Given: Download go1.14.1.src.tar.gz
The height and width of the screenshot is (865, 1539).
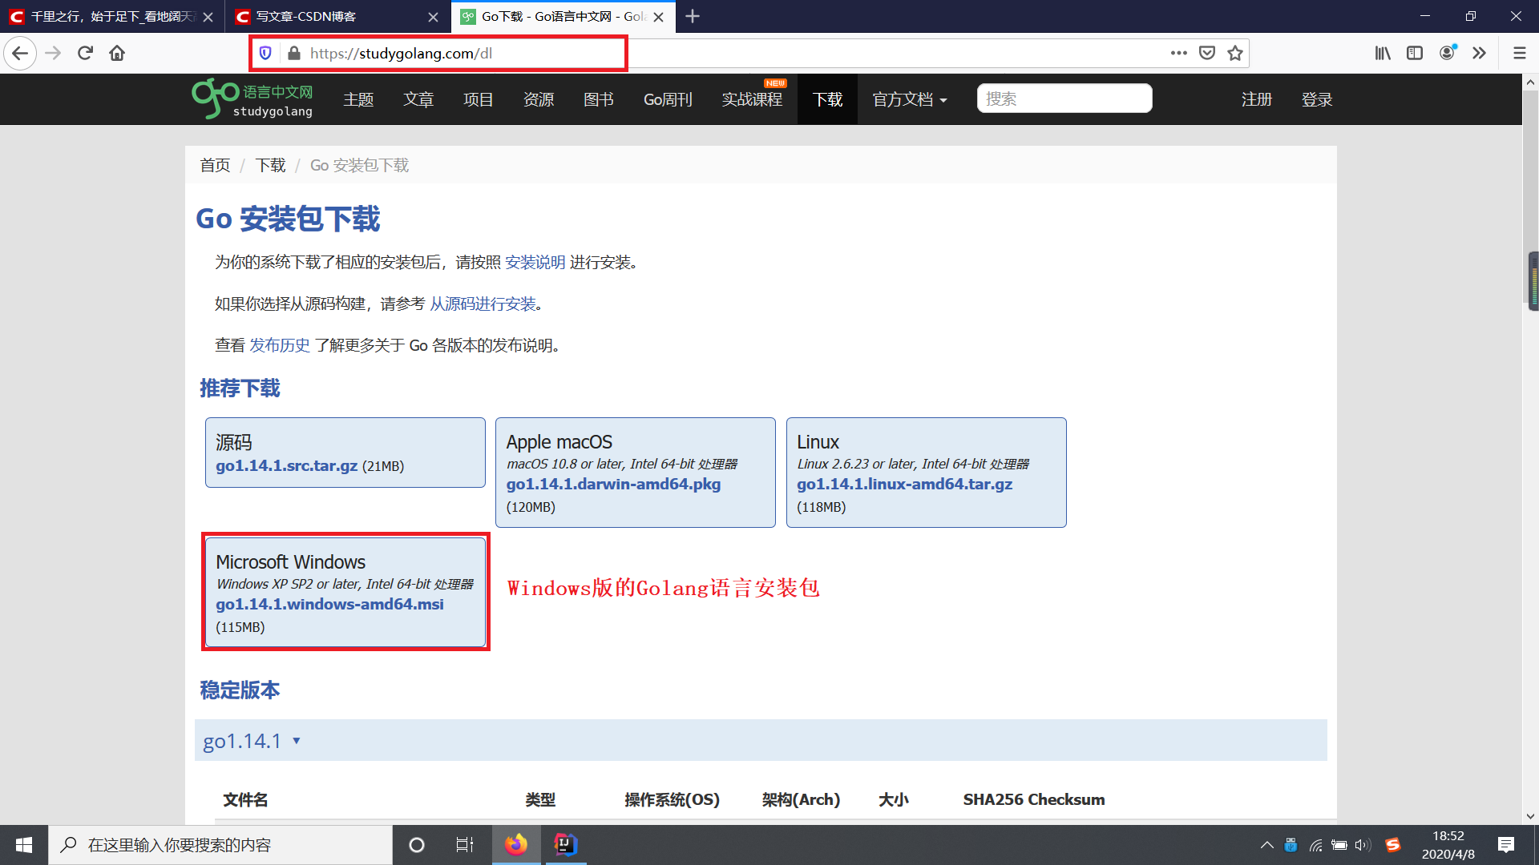Looking at the screenshot, I should 286,466.
